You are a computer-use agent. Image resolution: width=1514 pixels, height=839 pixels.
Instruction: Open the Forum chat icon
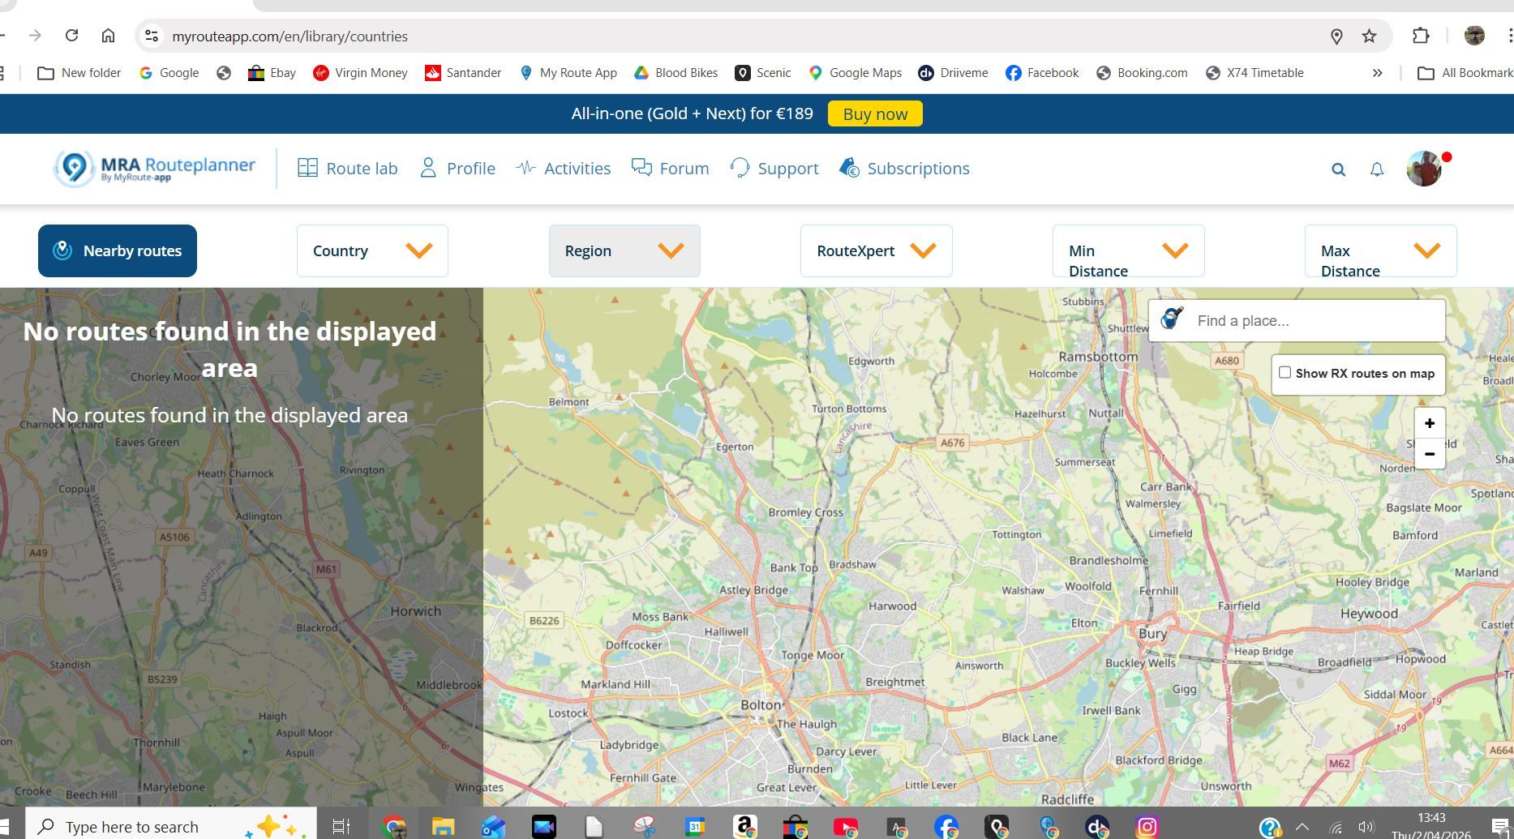pos(641,168)
